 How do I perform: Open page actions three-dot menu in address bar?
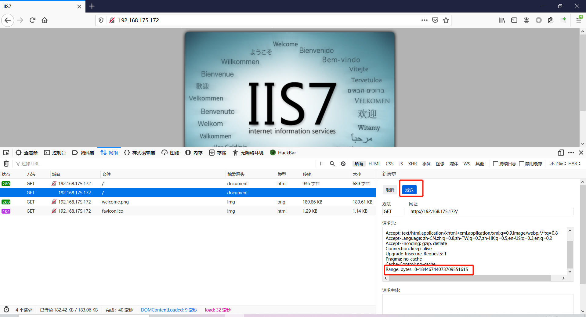coord(424,20)
